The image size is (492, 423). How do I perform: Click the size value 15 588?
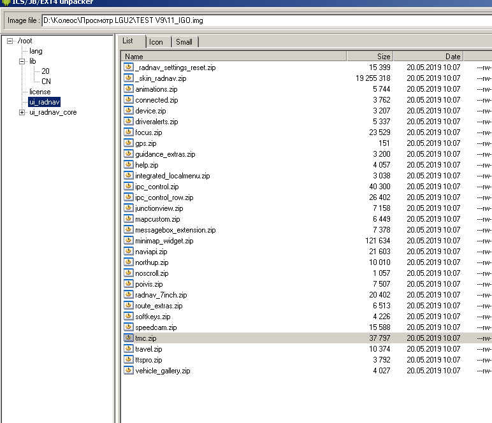coord(380,327)
